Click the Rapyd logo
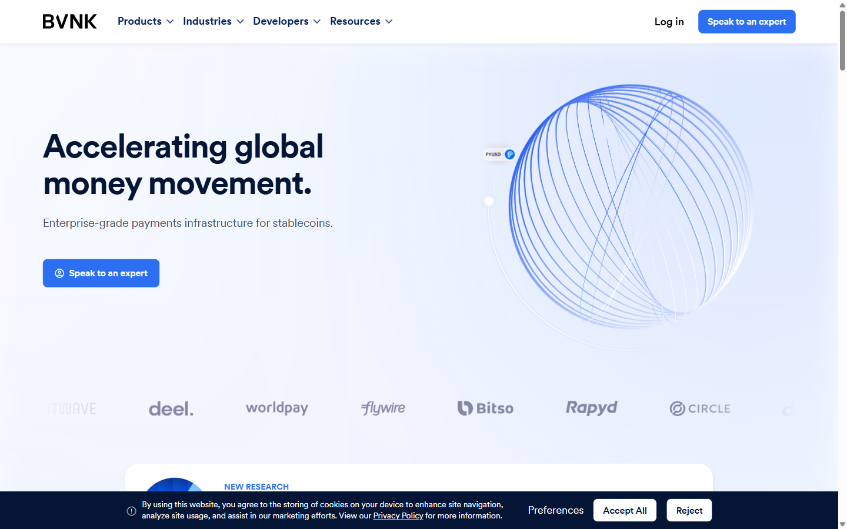The image size is (847, 529). pos(591,407)
